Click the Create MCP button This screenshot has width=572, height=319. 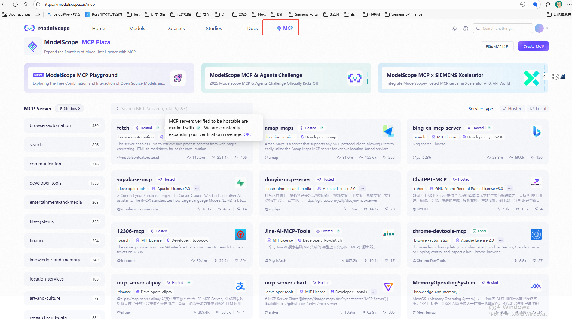533,46
